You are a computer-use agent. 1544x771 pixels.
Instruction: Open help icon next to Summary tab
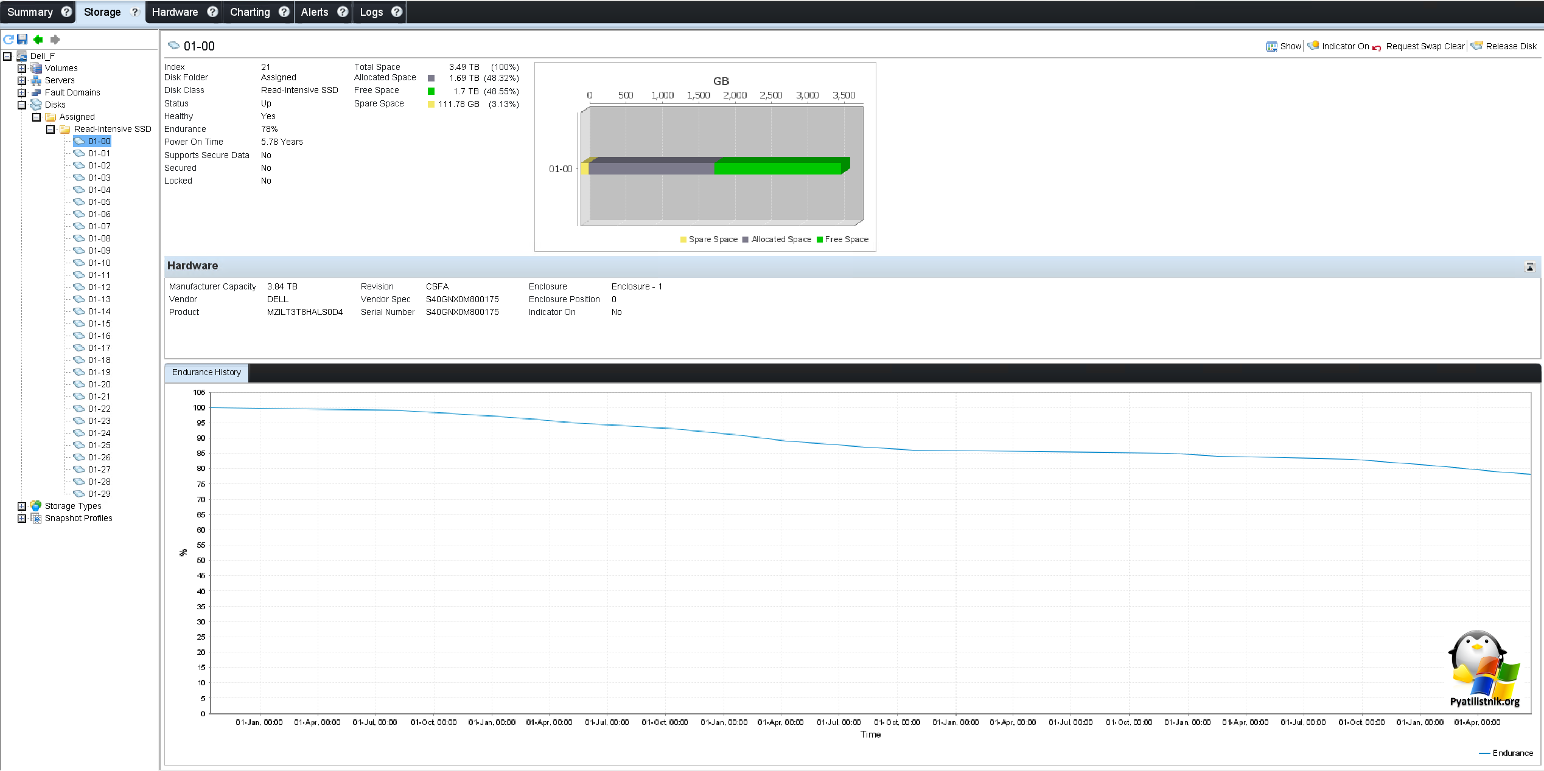tap(66, 12)
